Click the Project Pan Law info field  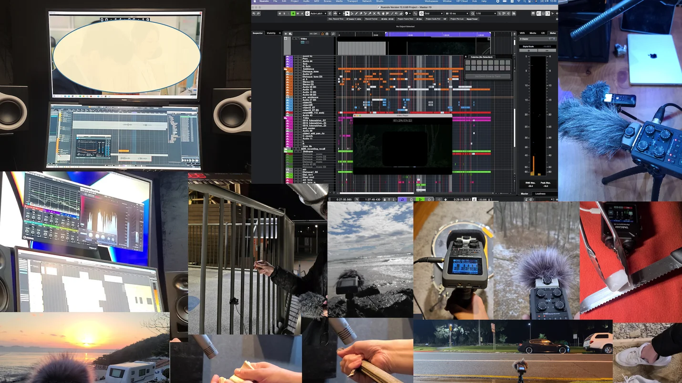pyautogui.click(x=465, y=19)
